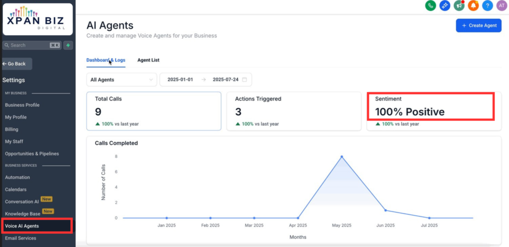This screenshot has width=509, height=247.
Task: Open the blue sparkle AI assistant icon
Action: (x=445, y=5)
